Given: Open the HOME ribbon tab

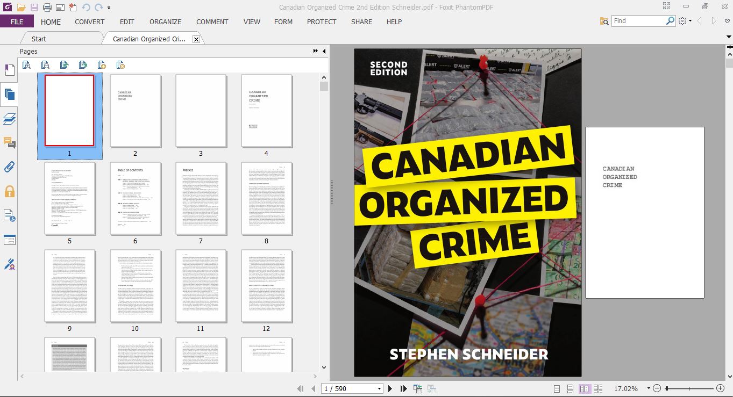Looking at the screenshot, I should [51, 21].
